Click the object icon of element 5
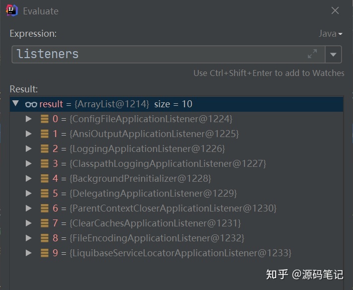The width and height of the screenshot is (353, 290). tap(45, 193)
